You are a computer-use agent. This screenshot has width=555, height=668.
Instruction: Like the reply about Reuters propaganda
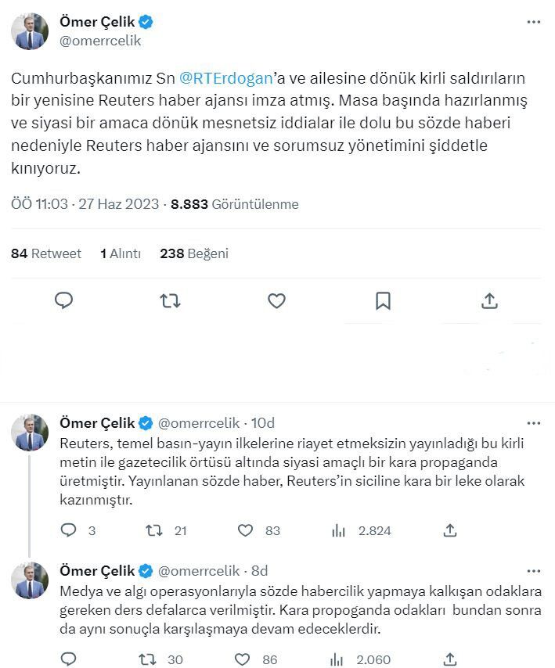(246, 530)
